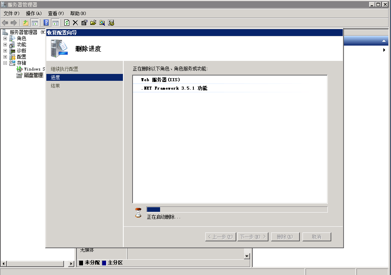Screen dimensions: 391x275
Task: Click the removal progress bar
Action: (237, 210)
